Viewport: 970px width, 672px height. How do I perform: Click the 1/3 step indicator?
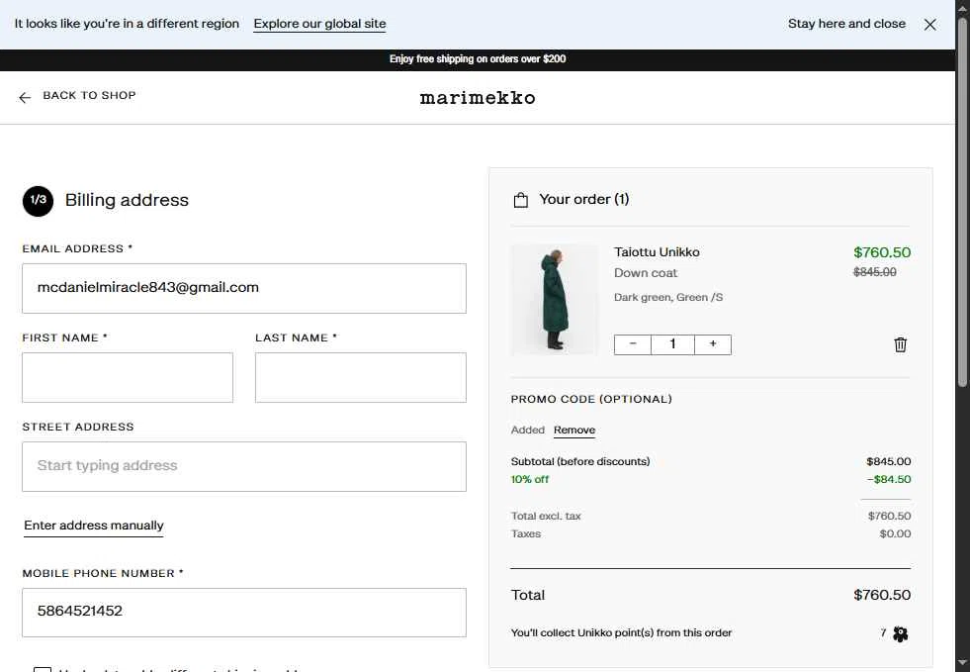38,201
